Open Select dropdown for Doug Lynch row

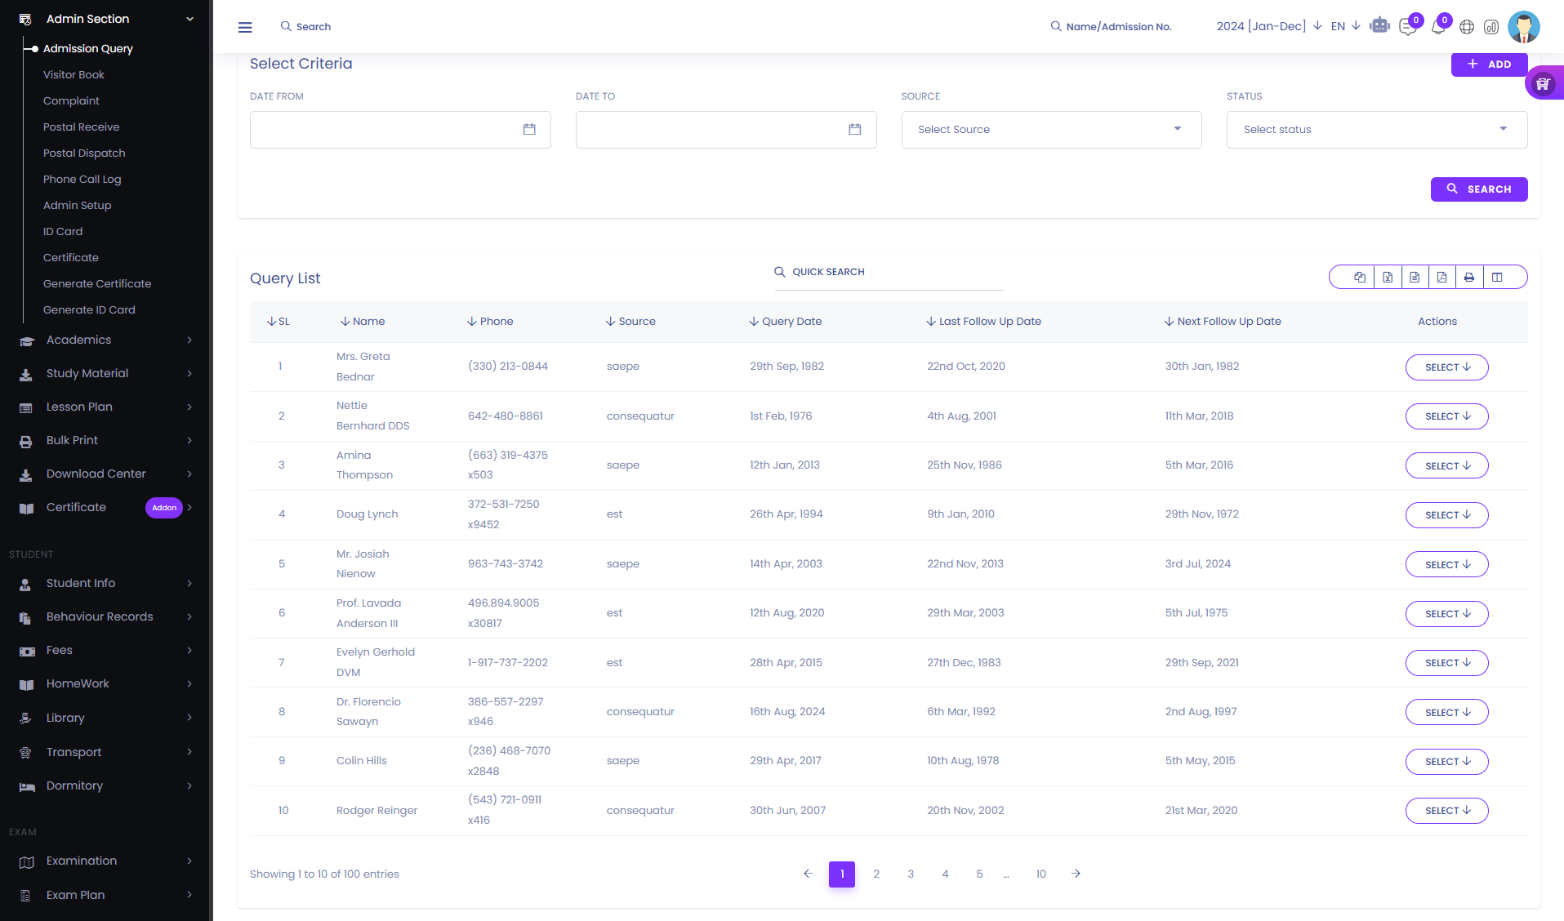coord(1446,514)
